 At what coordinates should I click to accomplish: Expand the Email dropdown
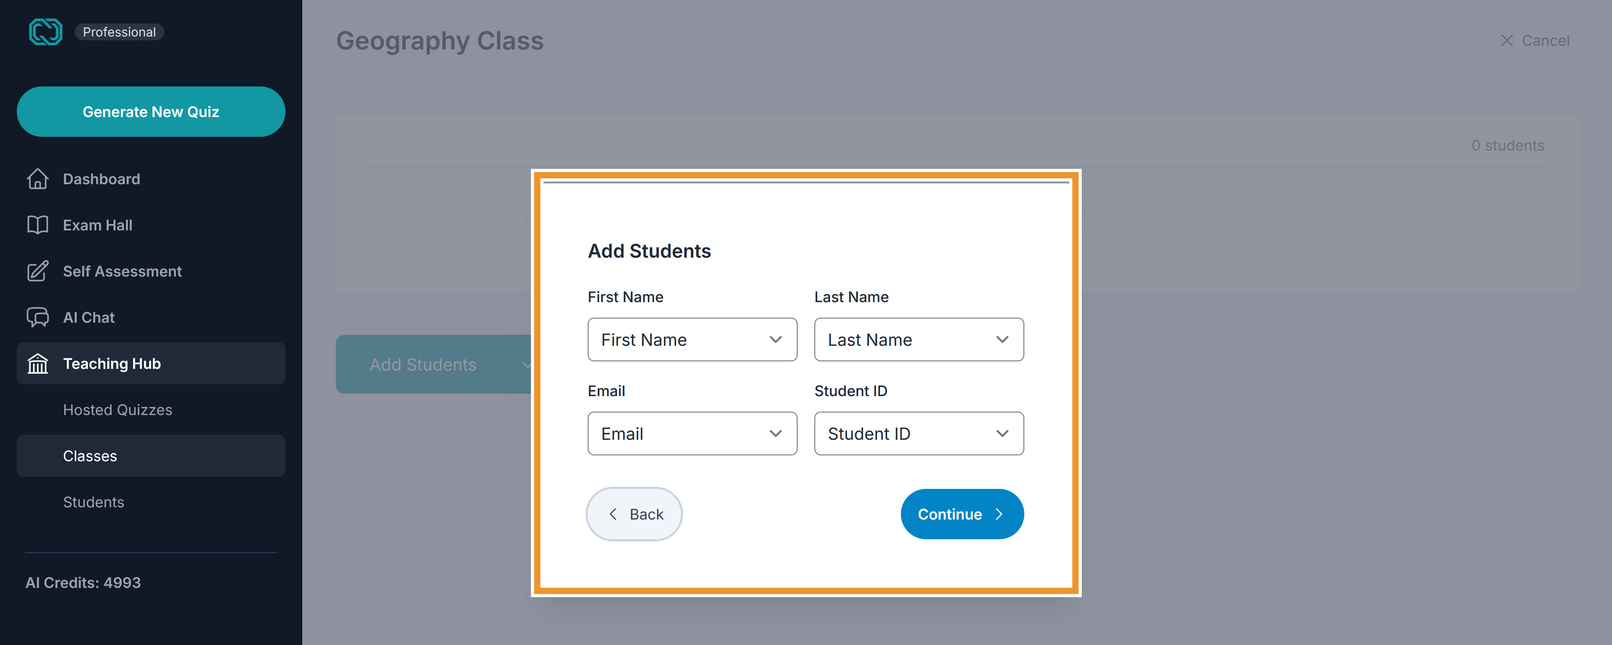(692, 433)
